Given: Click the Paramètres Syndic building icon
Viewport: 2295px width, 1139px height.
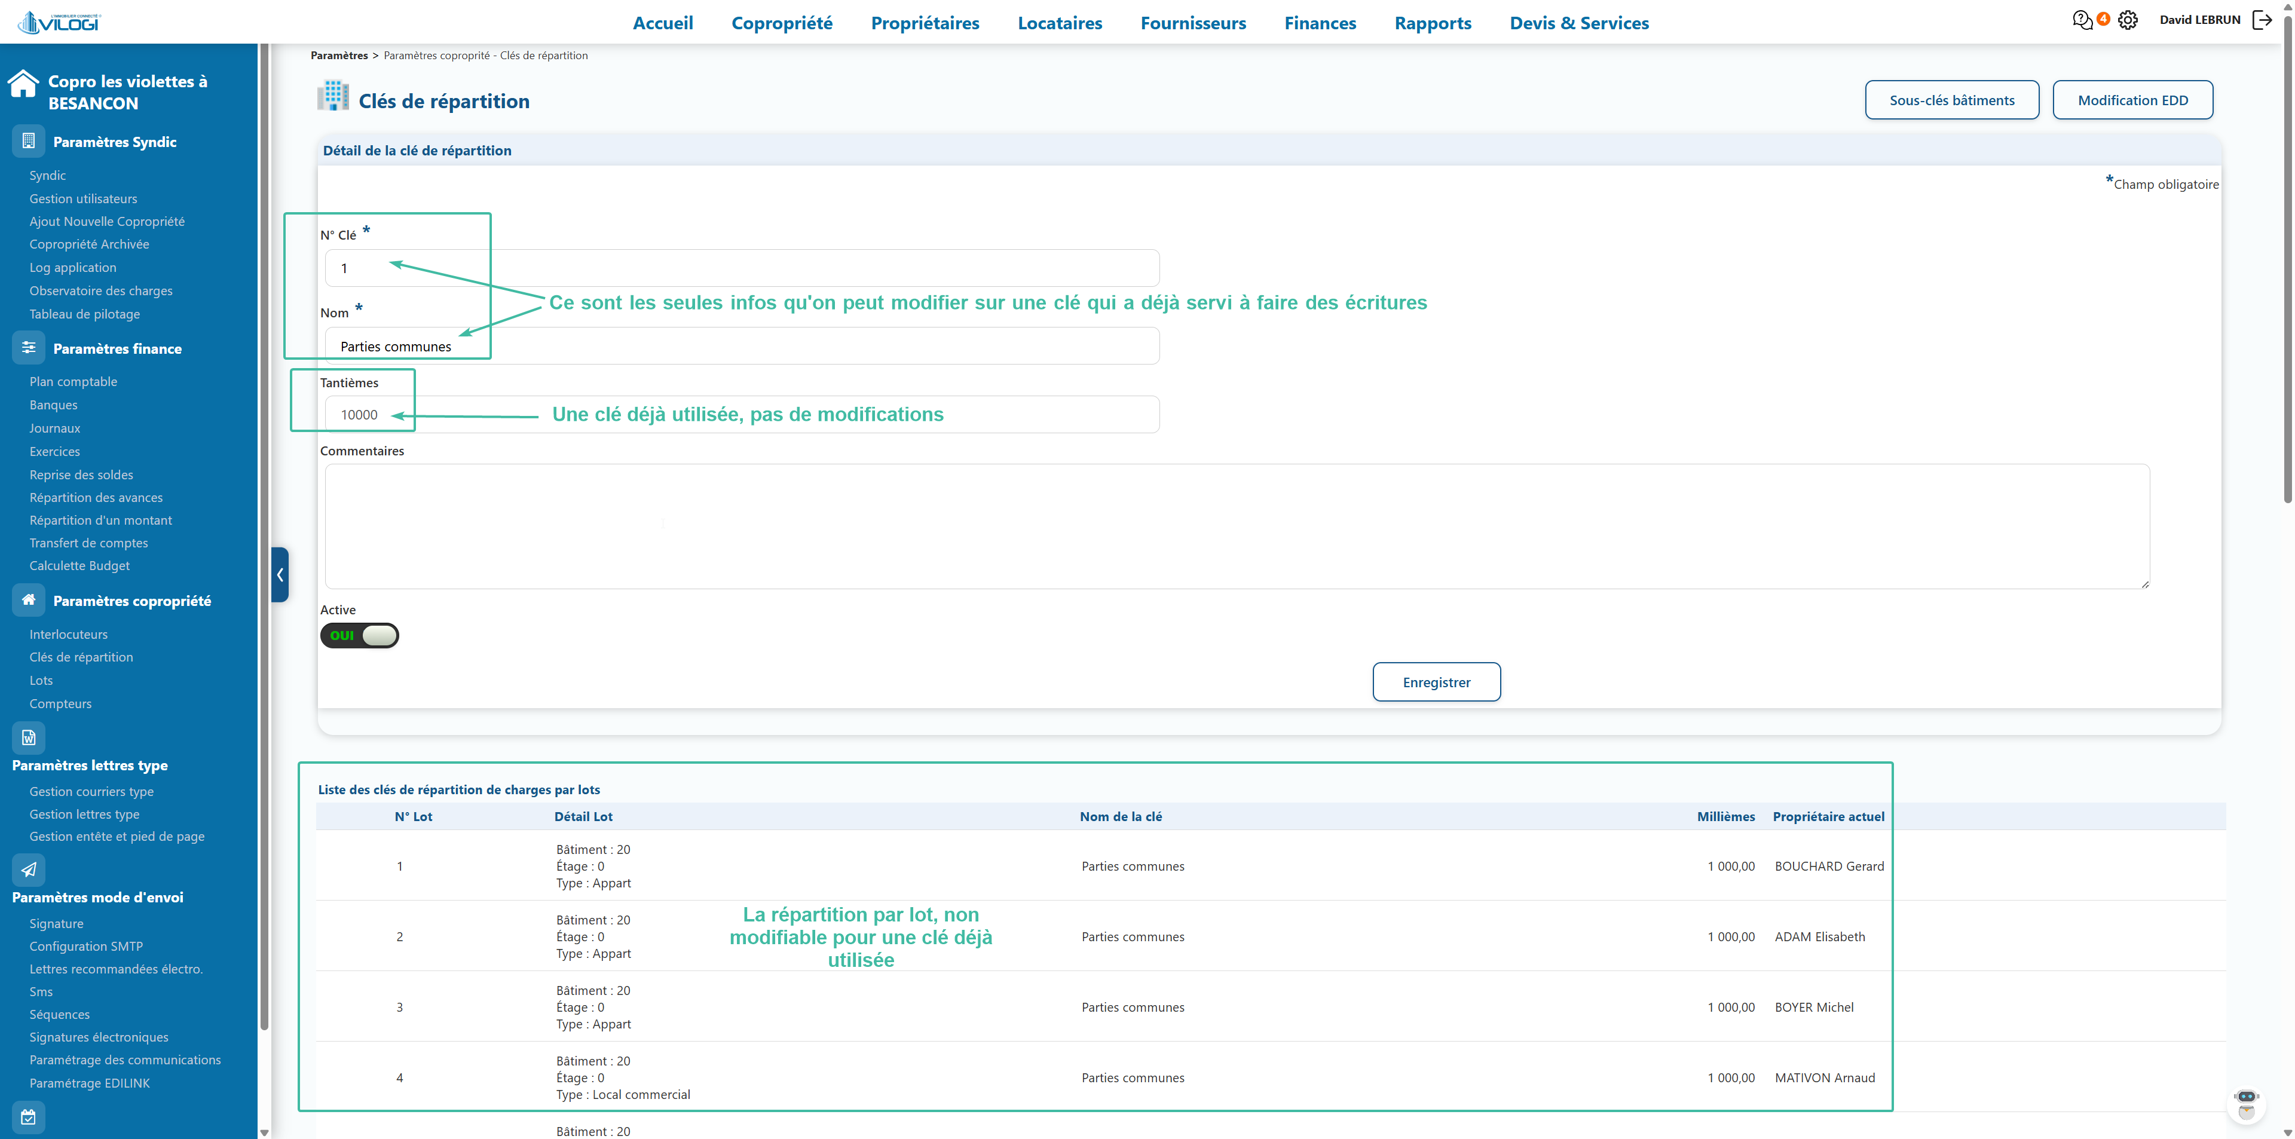Looking at the screenshot, I should tap(29, 140).
